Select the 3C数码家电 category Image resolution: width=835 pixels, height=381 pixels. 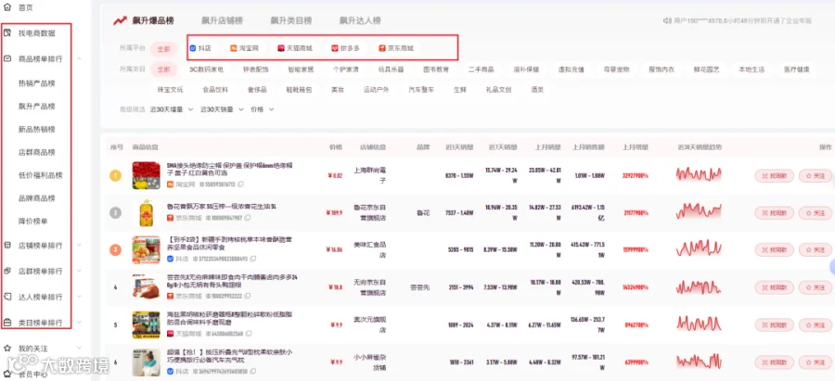click(206, 70)
